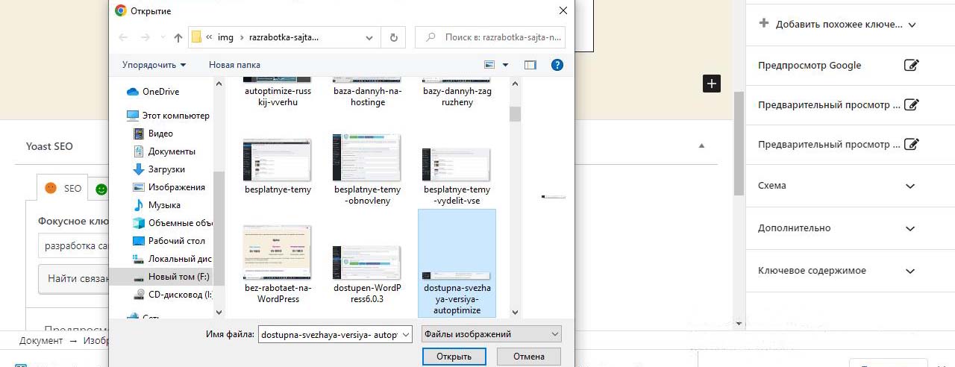Switch to the SEO tab

pos(63,189)
